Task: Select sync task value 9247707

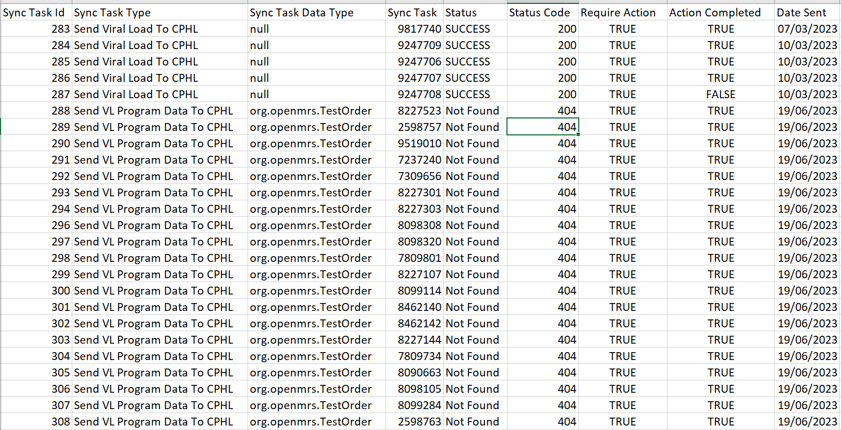Action: (x=414, y=78)
